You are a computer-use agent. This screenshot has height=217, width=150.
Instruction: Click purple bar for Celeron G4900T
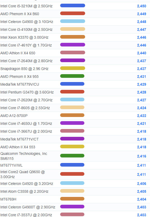click(x=72, y=207)
